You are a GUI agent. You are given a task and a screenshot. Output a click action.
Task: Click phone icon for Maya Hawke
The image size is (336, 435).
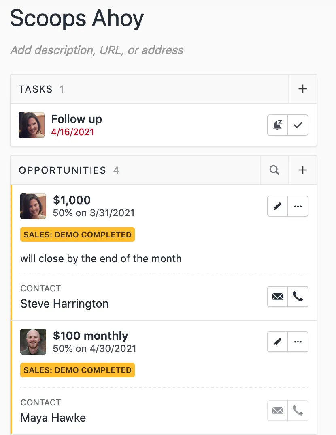tap(298, 411)
